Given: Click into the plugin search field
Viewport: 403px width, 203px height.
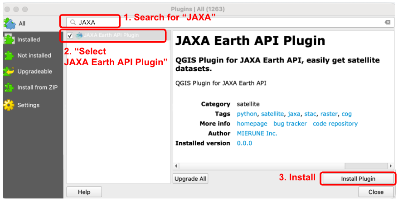Looking at the screenshot, I should click(x=229, y=22).
